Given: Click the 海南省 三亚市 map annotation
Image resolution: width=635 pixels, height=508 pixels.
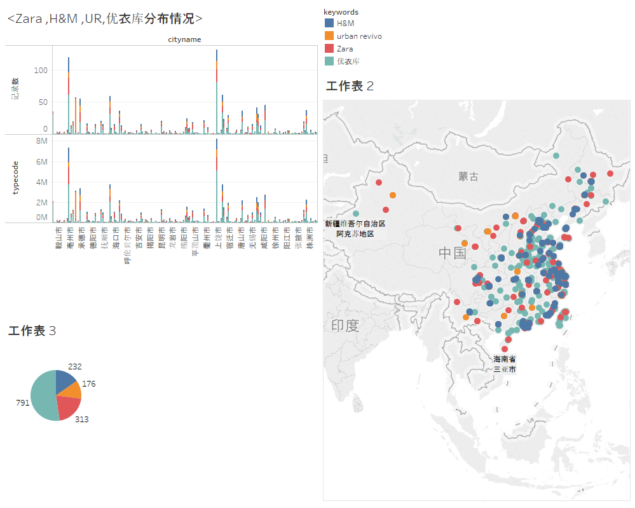Looking at the screenshot, I should (x=504, y=364).
